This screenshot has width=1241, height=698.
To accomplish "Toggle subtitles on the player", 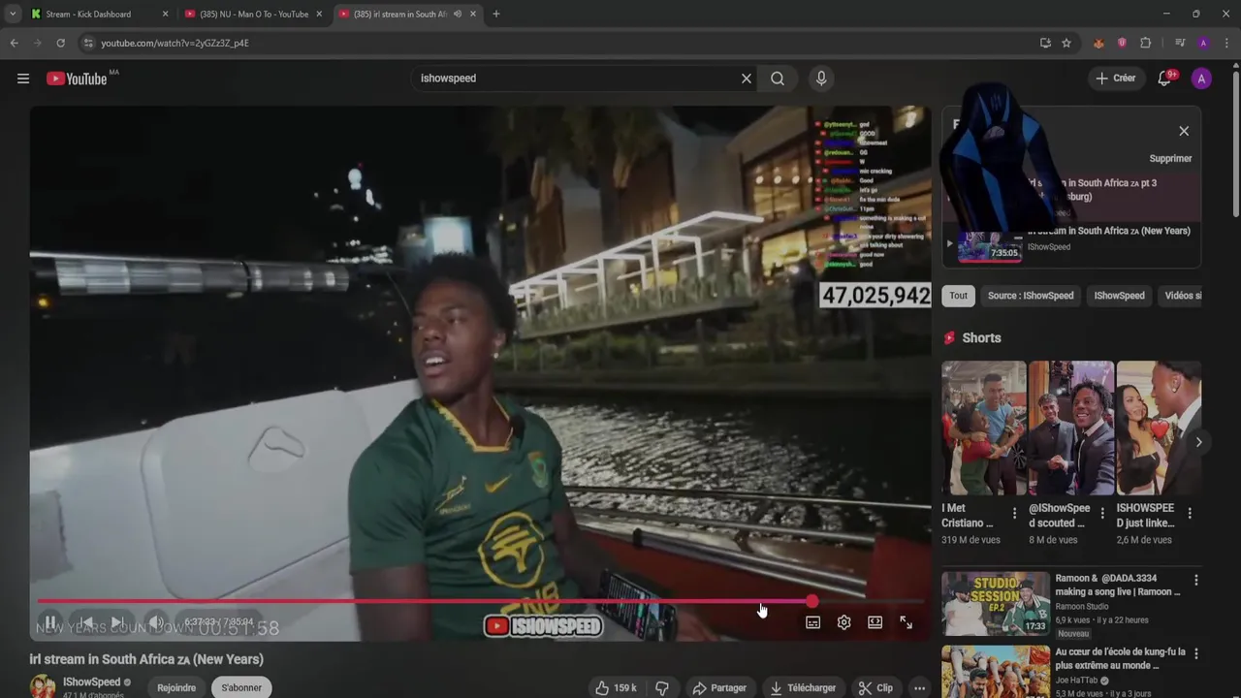I will tap(812, 622).
